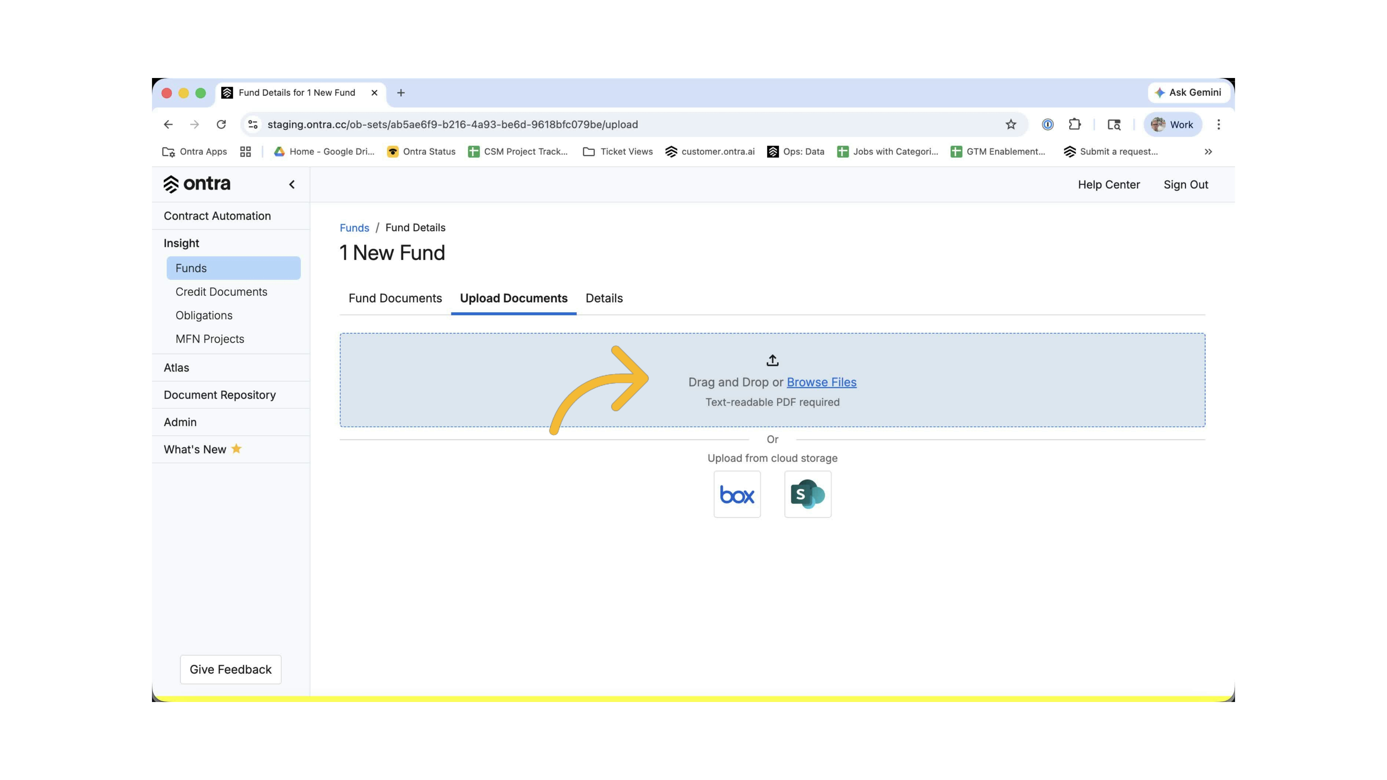Open Admin in the sidebar

click(230, 422)
